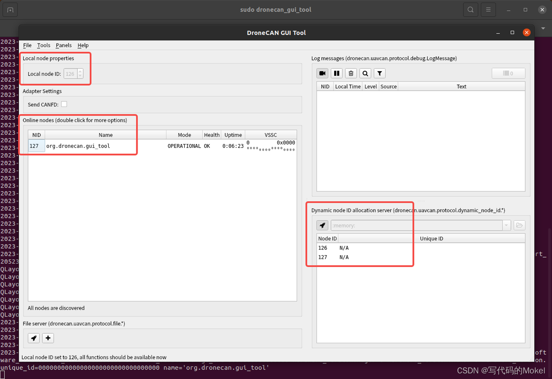Click log table NID header
Image resolution: width=552 pixels, height=379 pixels.
[325, 86]
